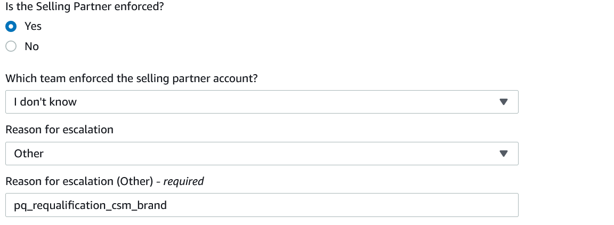614x225 pixels.
Task: Select the No radio button
Action: tap(11, 46)
